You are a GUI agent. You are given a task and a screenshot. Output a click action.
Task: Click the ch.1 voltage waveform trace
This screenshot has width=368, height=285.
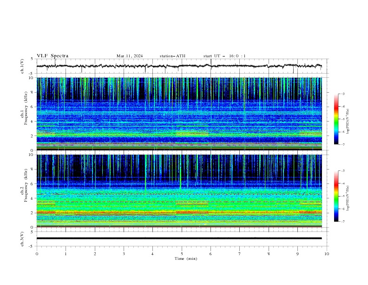pyautogui.click(x=179, y=66)
